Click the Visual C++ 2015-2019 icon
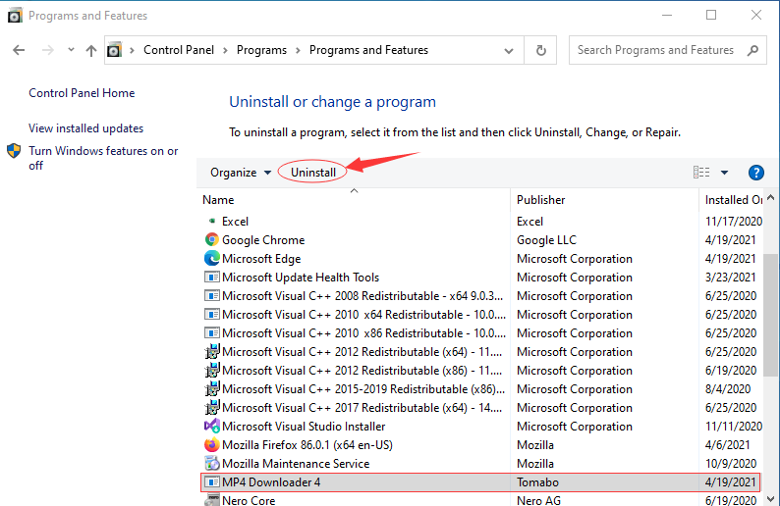780x506 pixels. tap(212, 388)
